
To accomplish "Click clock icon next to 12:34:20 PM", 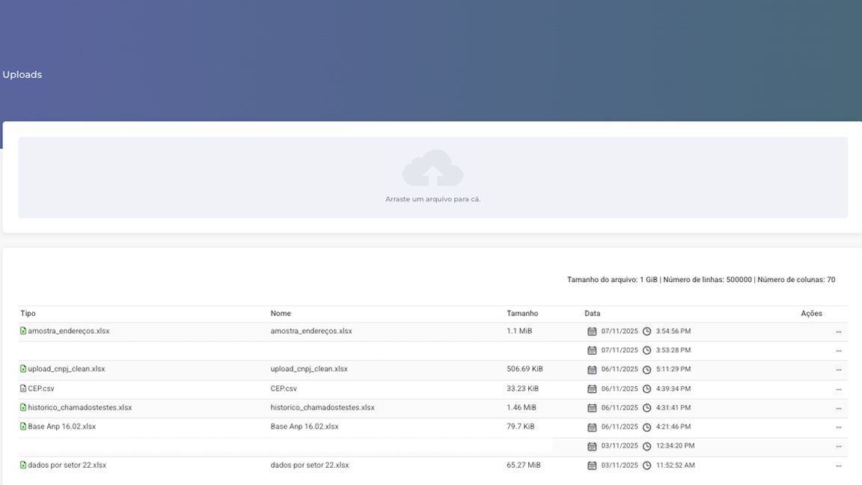I will [x=647, y=446].
